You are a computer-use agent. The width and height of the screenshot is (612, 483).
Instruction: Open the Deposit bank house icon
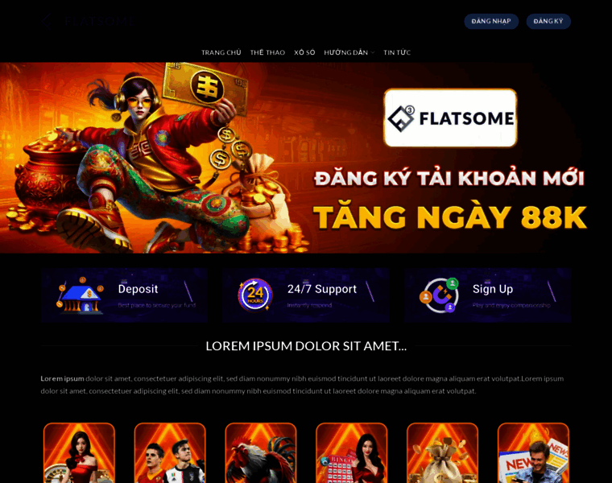tap(81, 295)
